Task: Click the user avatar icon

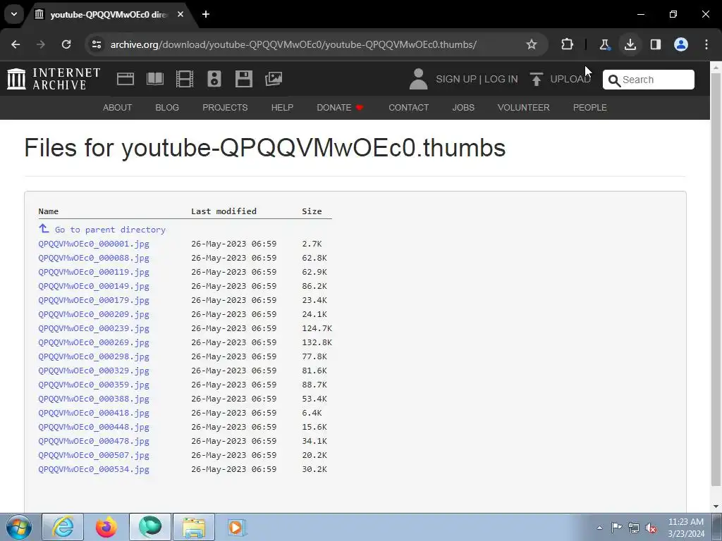Action: (x=418, y=79)
